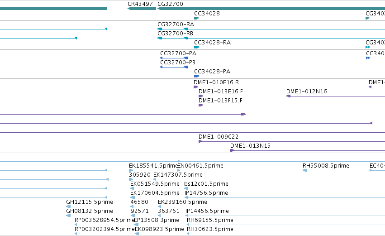Image resolution: width=385 pixels, height=236 pixels.
Task: Click the CG32700-RA transcript label
Action: [x=176, y=24]
